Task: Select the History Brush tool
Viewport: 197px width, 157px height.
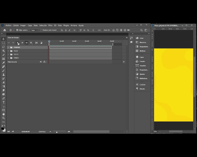Action: 3,78
